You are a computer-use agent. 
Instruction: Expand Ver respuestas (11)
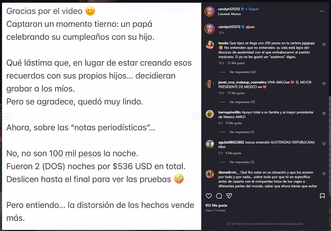(x=242, y=102)
